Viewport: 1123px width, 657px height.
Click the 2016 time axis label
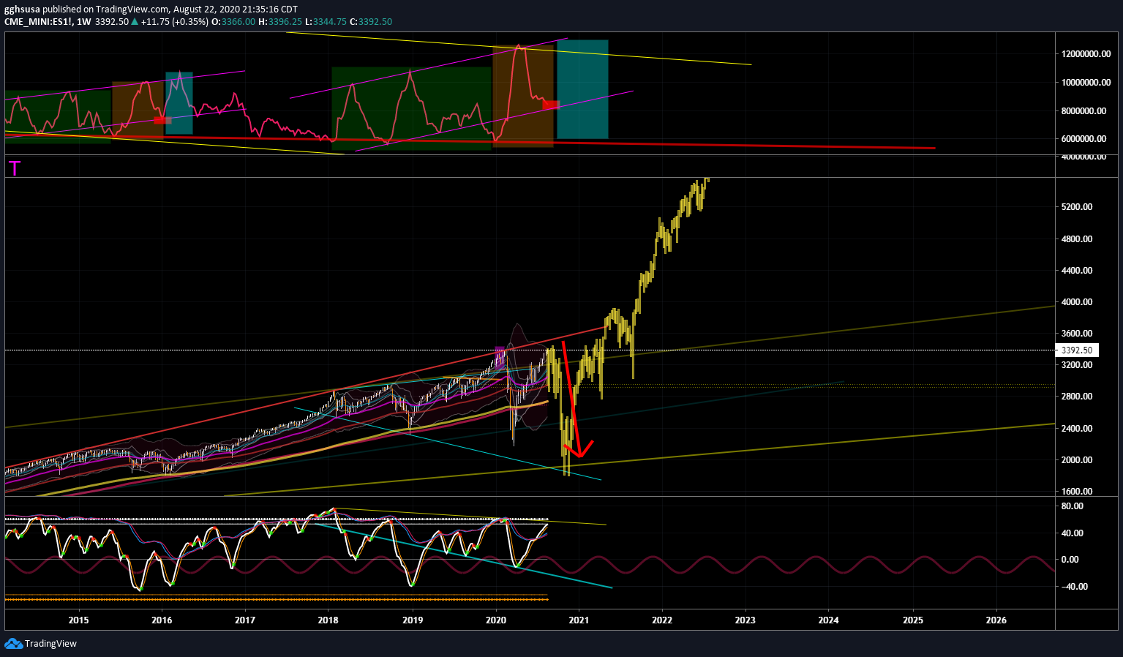click(x=162, y=620)
